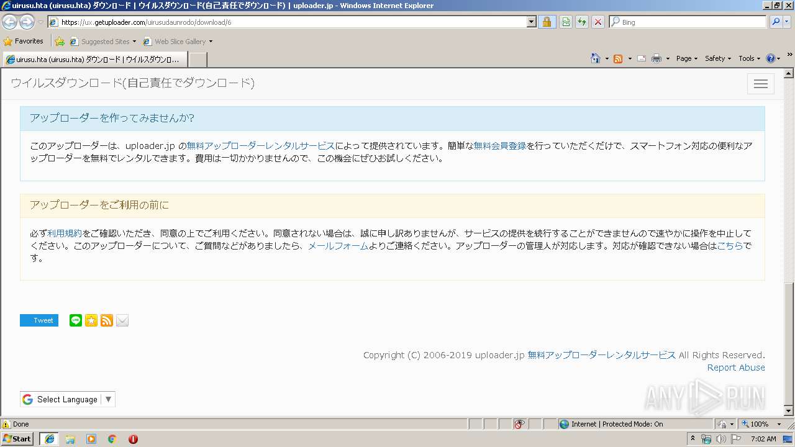Image resolution: width=795 pixels, height=447 pixels.
Task: Click the vertical scrollbar up arrow
Action: click(789, 73)
